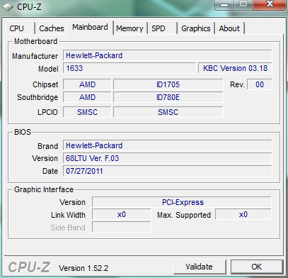Screen dimensions: 288x278
Task: Click the Link Width x0 value
Action: point(122,215)
